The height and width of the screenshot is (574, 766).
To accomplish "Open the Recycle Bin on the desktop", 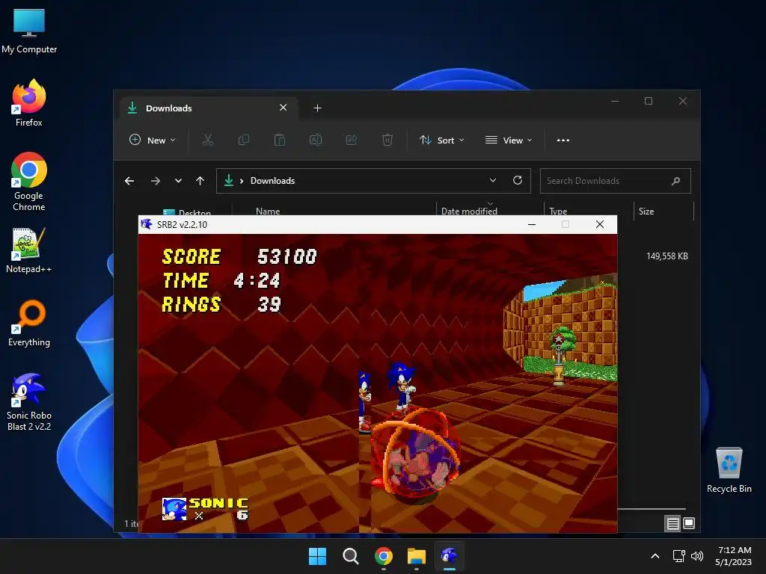I will [729, 469].
